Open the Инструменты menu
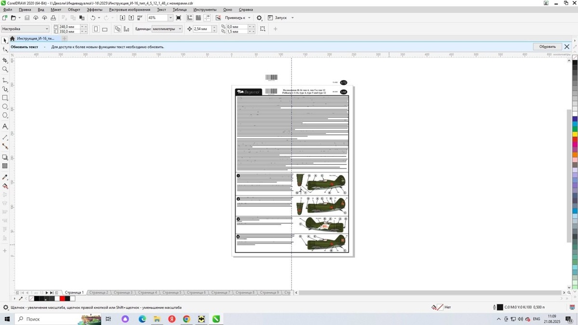 (x=205, y=10)
